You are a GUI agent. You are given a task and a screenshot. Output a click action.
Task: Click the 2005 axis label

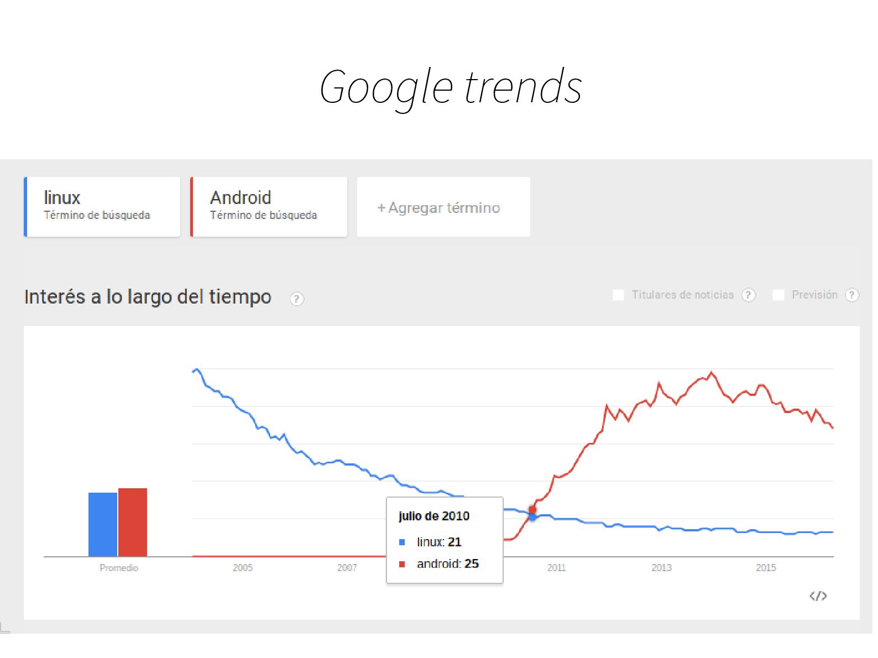pos(243,568)
